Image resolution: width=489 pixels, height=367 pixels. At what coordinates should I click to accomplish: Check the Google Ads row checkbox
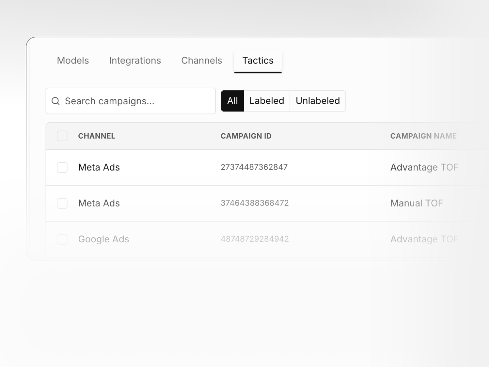(x=62, y=239)
